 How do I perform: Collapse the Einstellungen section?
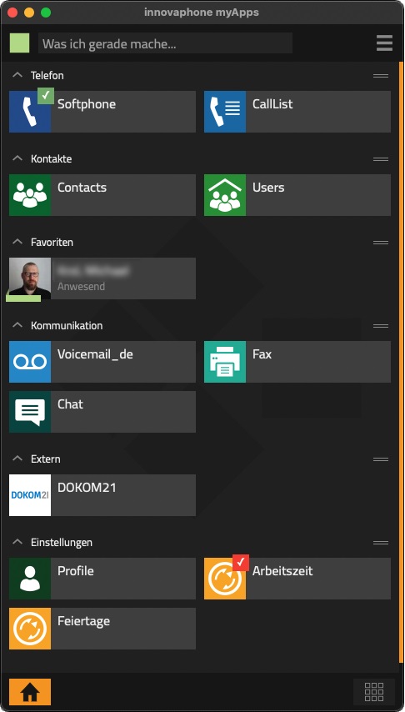tap(17, 542)
